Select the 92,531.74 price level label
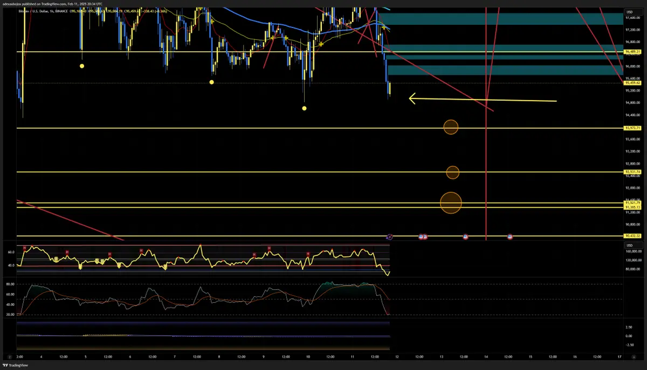 click(x=632, y=172)
